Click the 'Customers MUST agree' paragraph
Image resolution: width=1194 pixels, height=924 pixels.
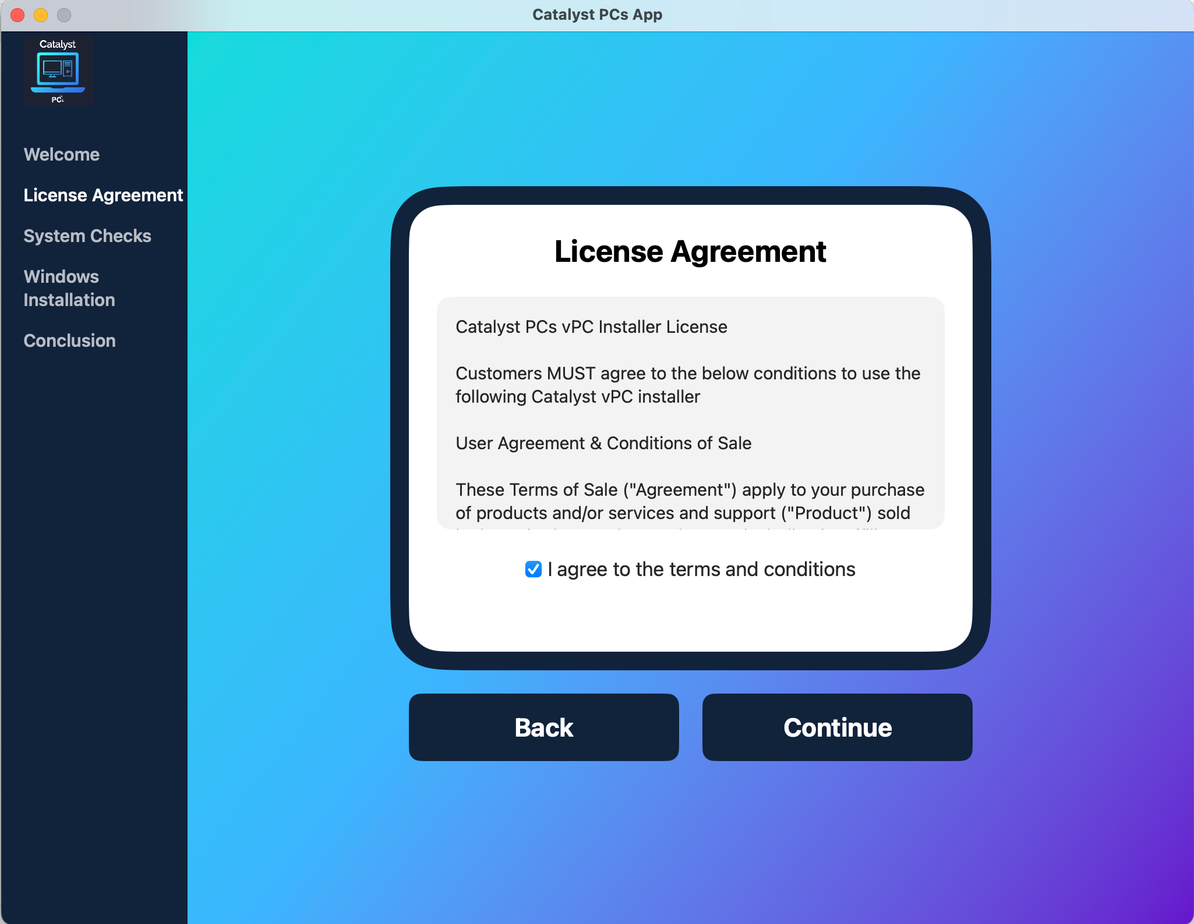tap(687, 385)
